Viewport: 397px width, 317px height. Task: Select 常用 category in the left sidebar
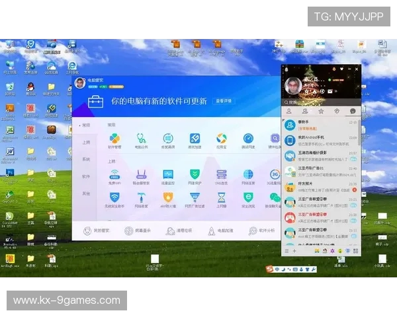pos(86,125)
